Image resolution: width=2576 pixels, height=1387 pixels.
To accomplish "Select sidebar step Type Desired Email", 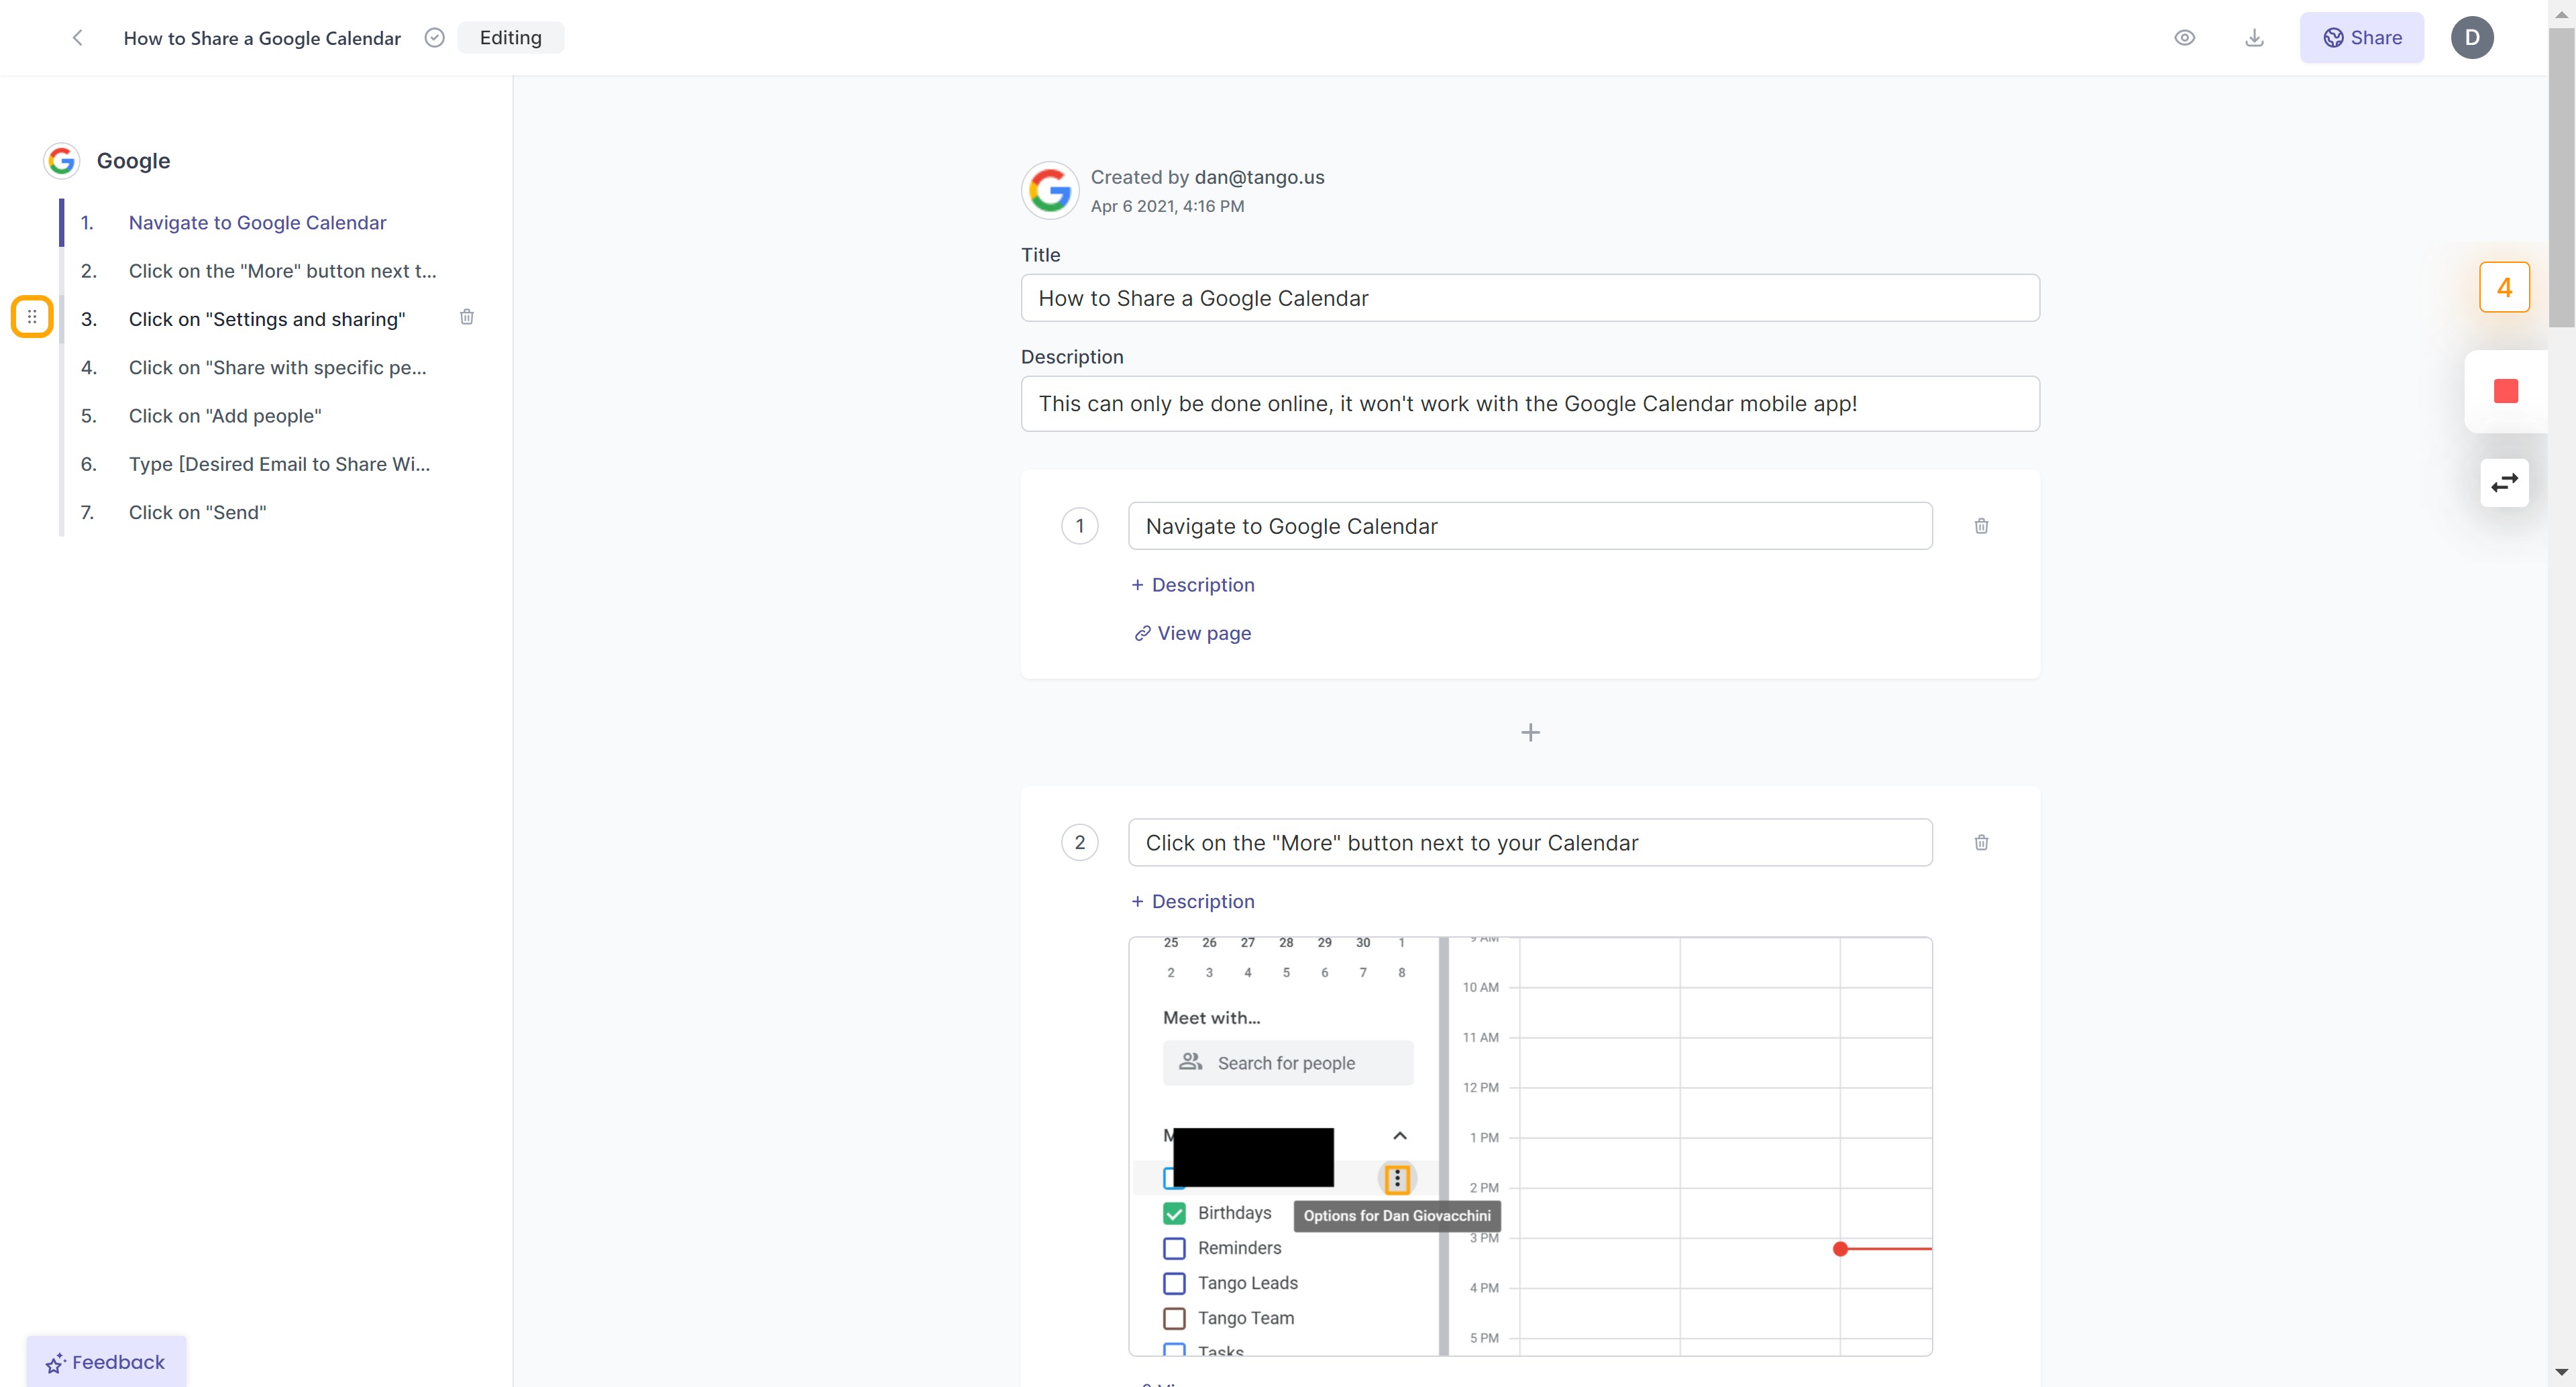I will pyautogui.click(x=279, y=464).
